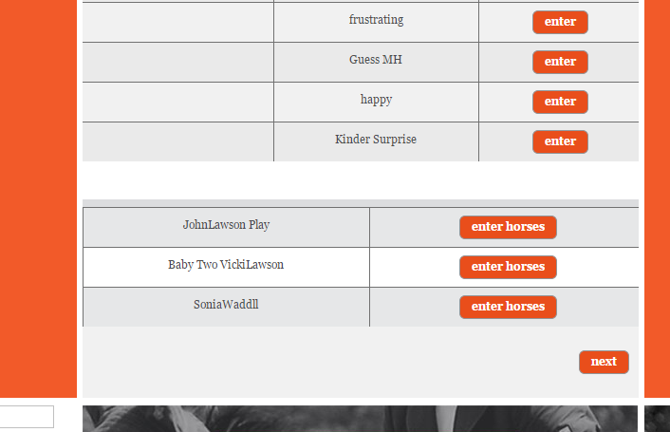This screenshot has width=670, height=432.
Task: Click empty first cell in frustrating row
Action: coord(177,22)
